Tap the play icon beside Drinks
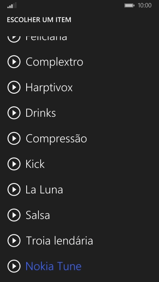159x282 pixels. (x=14, y=113)
